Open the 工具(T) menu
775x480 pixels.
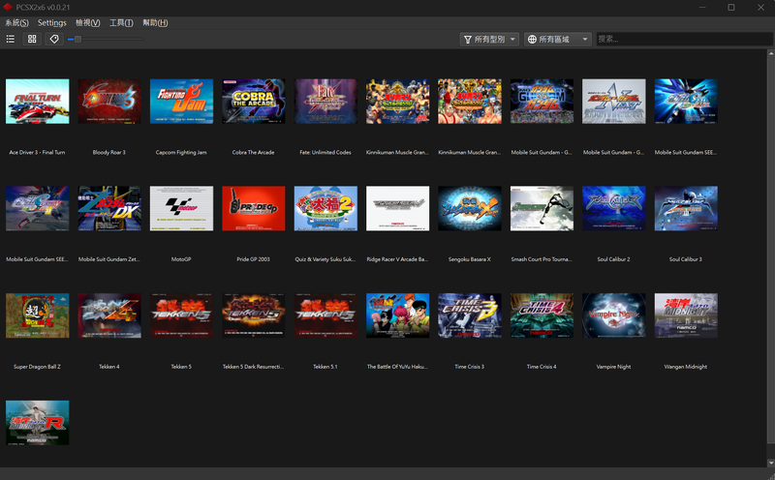click(x=121, y=22)
